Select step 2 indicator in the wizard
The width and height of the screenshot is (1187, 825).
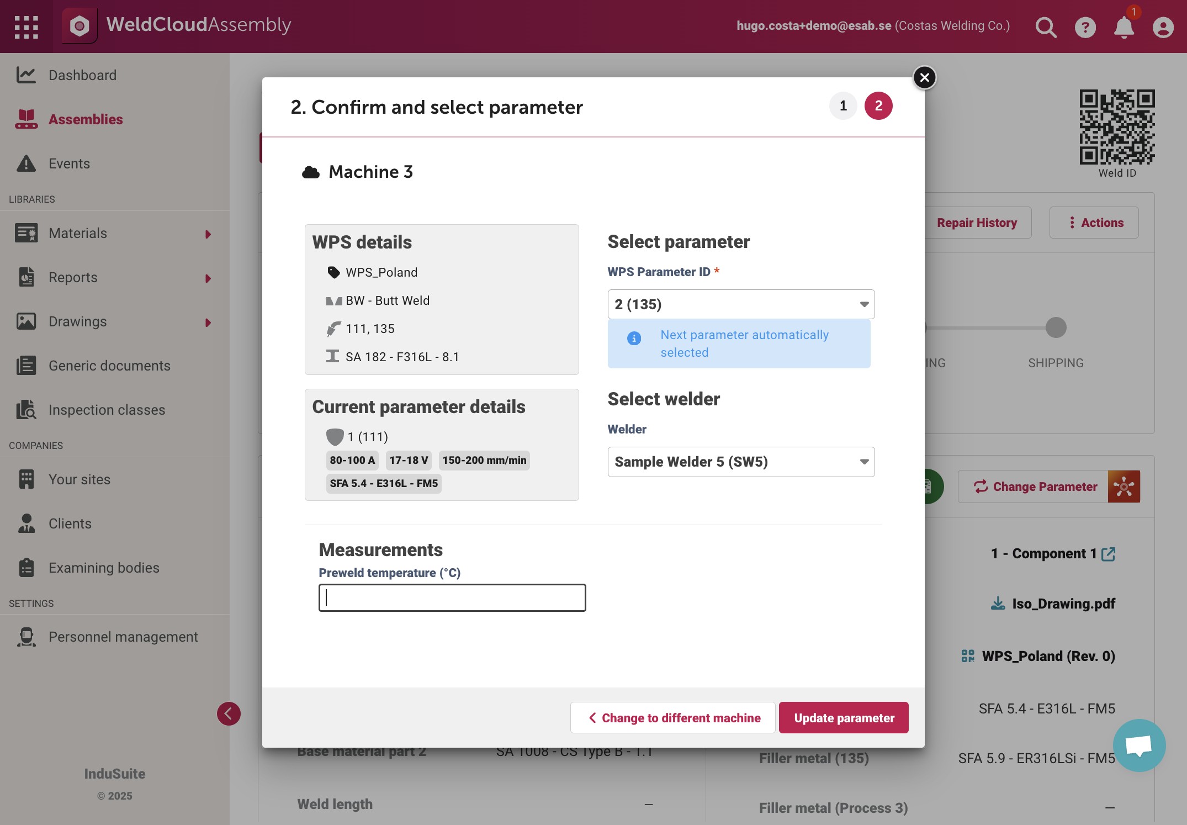(878, 105)
